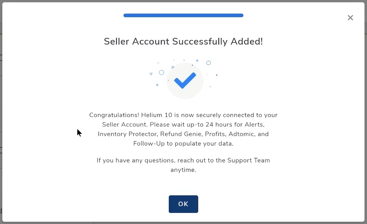
Task: Click the "Seller Account." text in the paragraph
Action: pos(125,125)
